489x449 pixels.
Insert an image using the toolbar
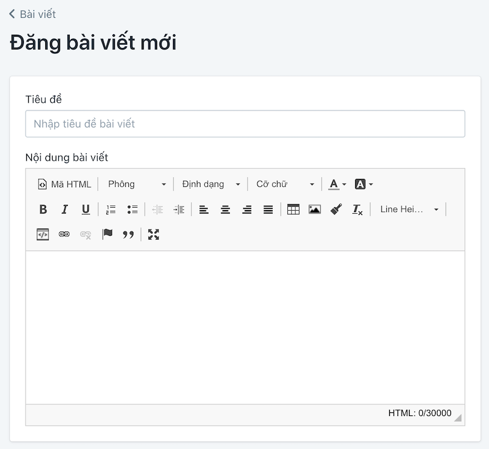314,209
